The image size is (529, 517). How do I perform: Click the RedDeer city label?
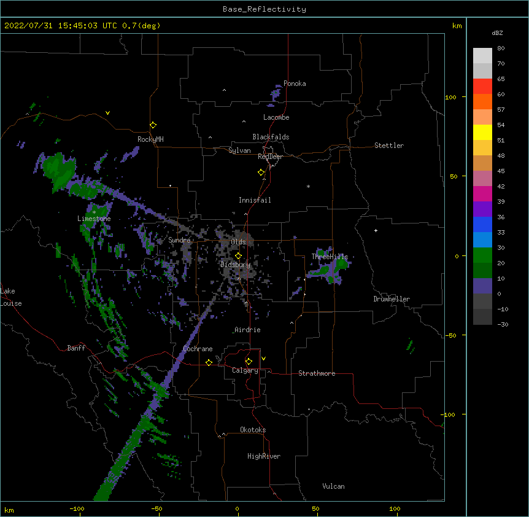click(270, 157)
